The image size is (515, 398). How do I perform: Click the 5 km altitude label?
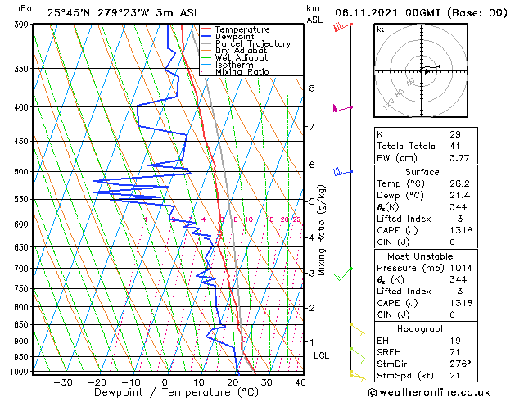click(312, 201)
